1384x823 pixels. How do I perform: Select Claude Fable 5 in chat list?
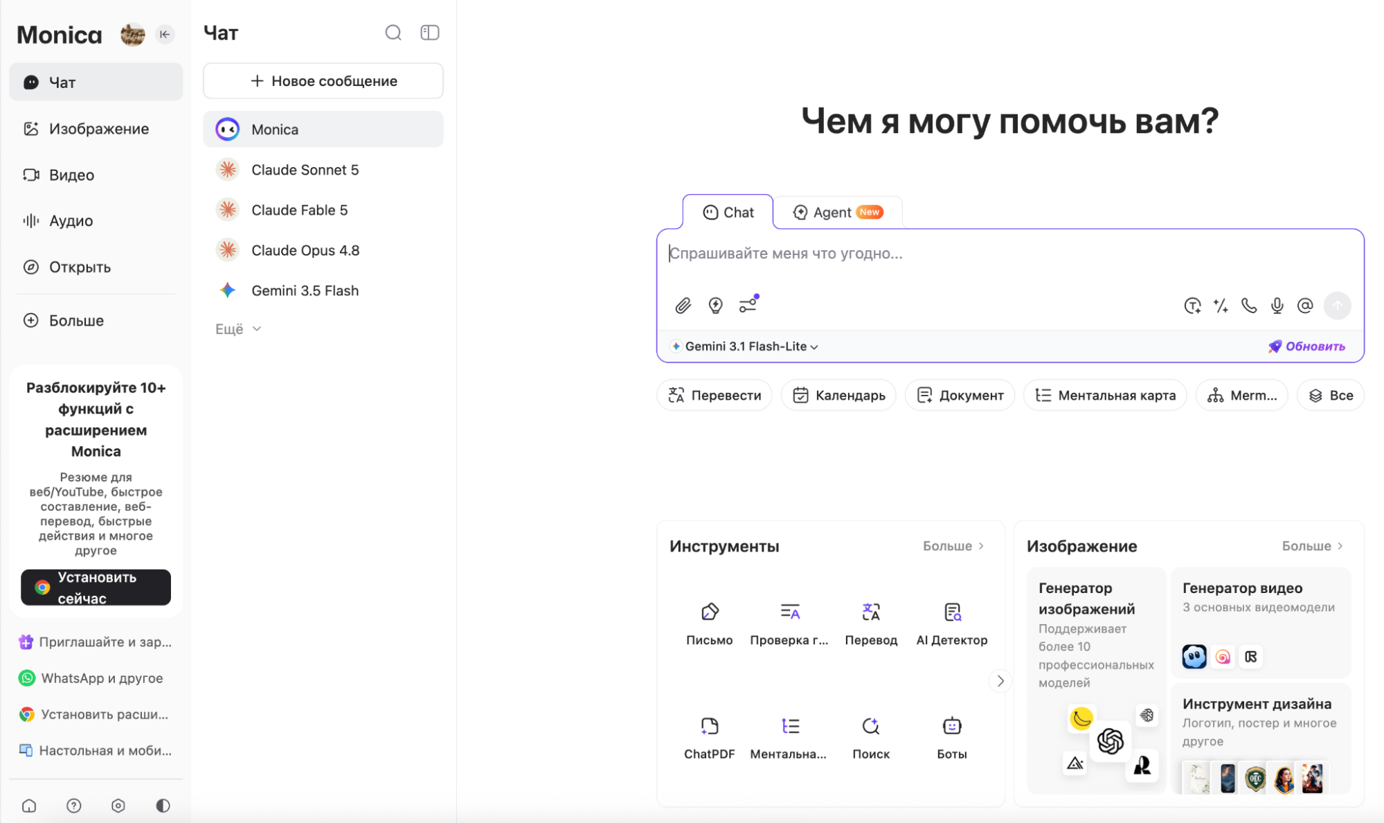[323, 210]
